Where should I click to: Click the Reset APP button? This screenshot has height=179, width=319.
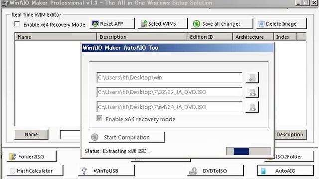(x=112, y=24)
